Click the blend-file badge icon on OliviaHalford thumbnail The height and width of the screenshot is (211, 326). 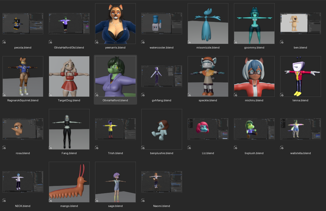click(x=97, y=95)
